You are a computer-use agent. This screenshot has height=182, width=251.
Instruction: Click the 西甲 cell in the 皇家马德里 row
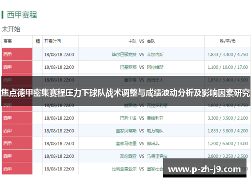click(x=17, y=143)
